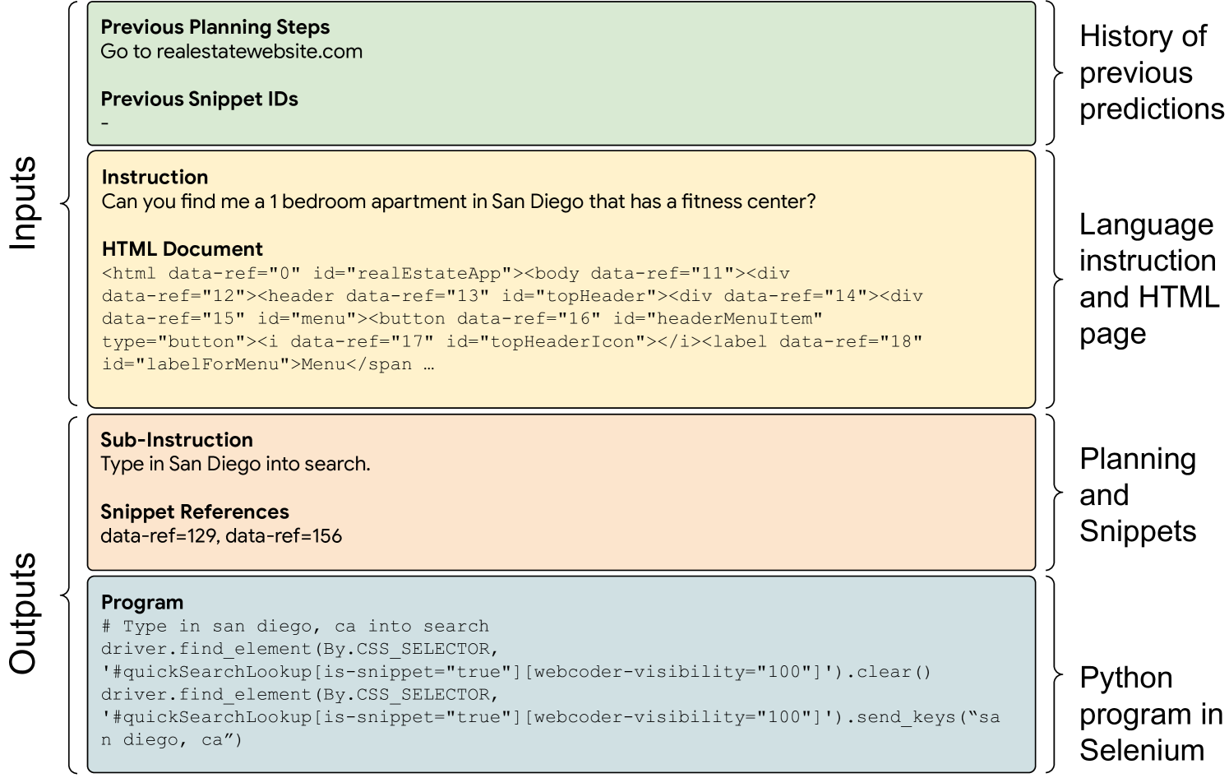Image resolution: width=1229 pixels, height=778 pixels.
Task: Click the dash under Previous Snippet IDs
Action: (105, 123)
